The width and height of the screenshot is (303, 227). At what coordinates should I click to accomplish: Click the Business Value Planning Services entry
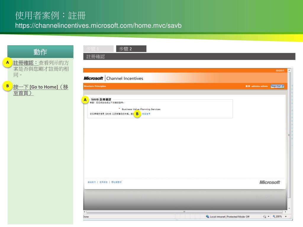pos(141,109)
